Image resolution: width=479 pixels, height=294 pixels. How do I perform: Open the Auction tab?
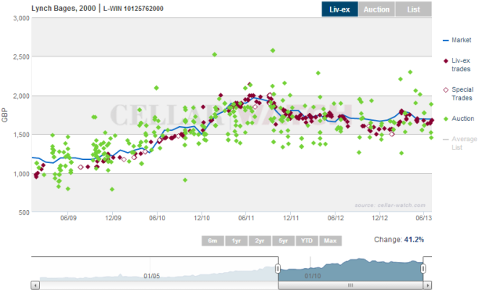pyautogui.click(x=376, y=9)
